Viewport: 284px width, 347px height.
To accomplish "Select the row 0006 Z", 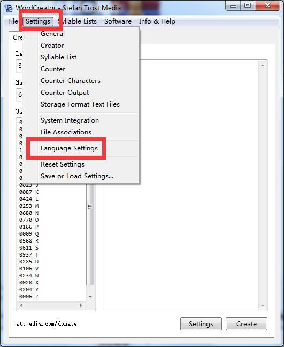I will pos(29,297).
